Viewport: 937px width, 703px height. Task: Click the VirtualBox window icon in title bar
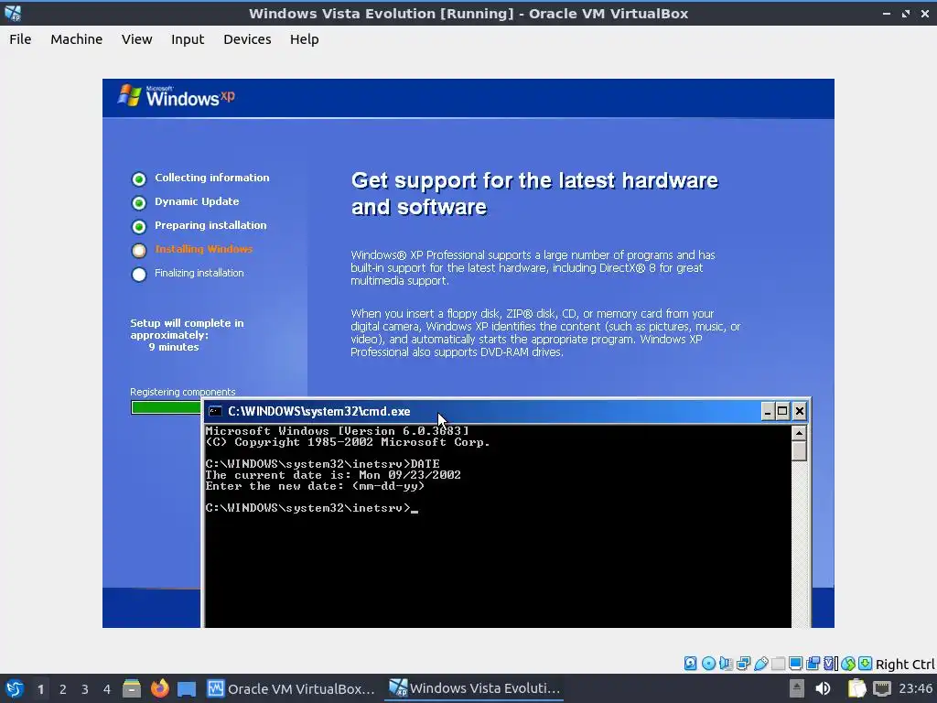13,13
